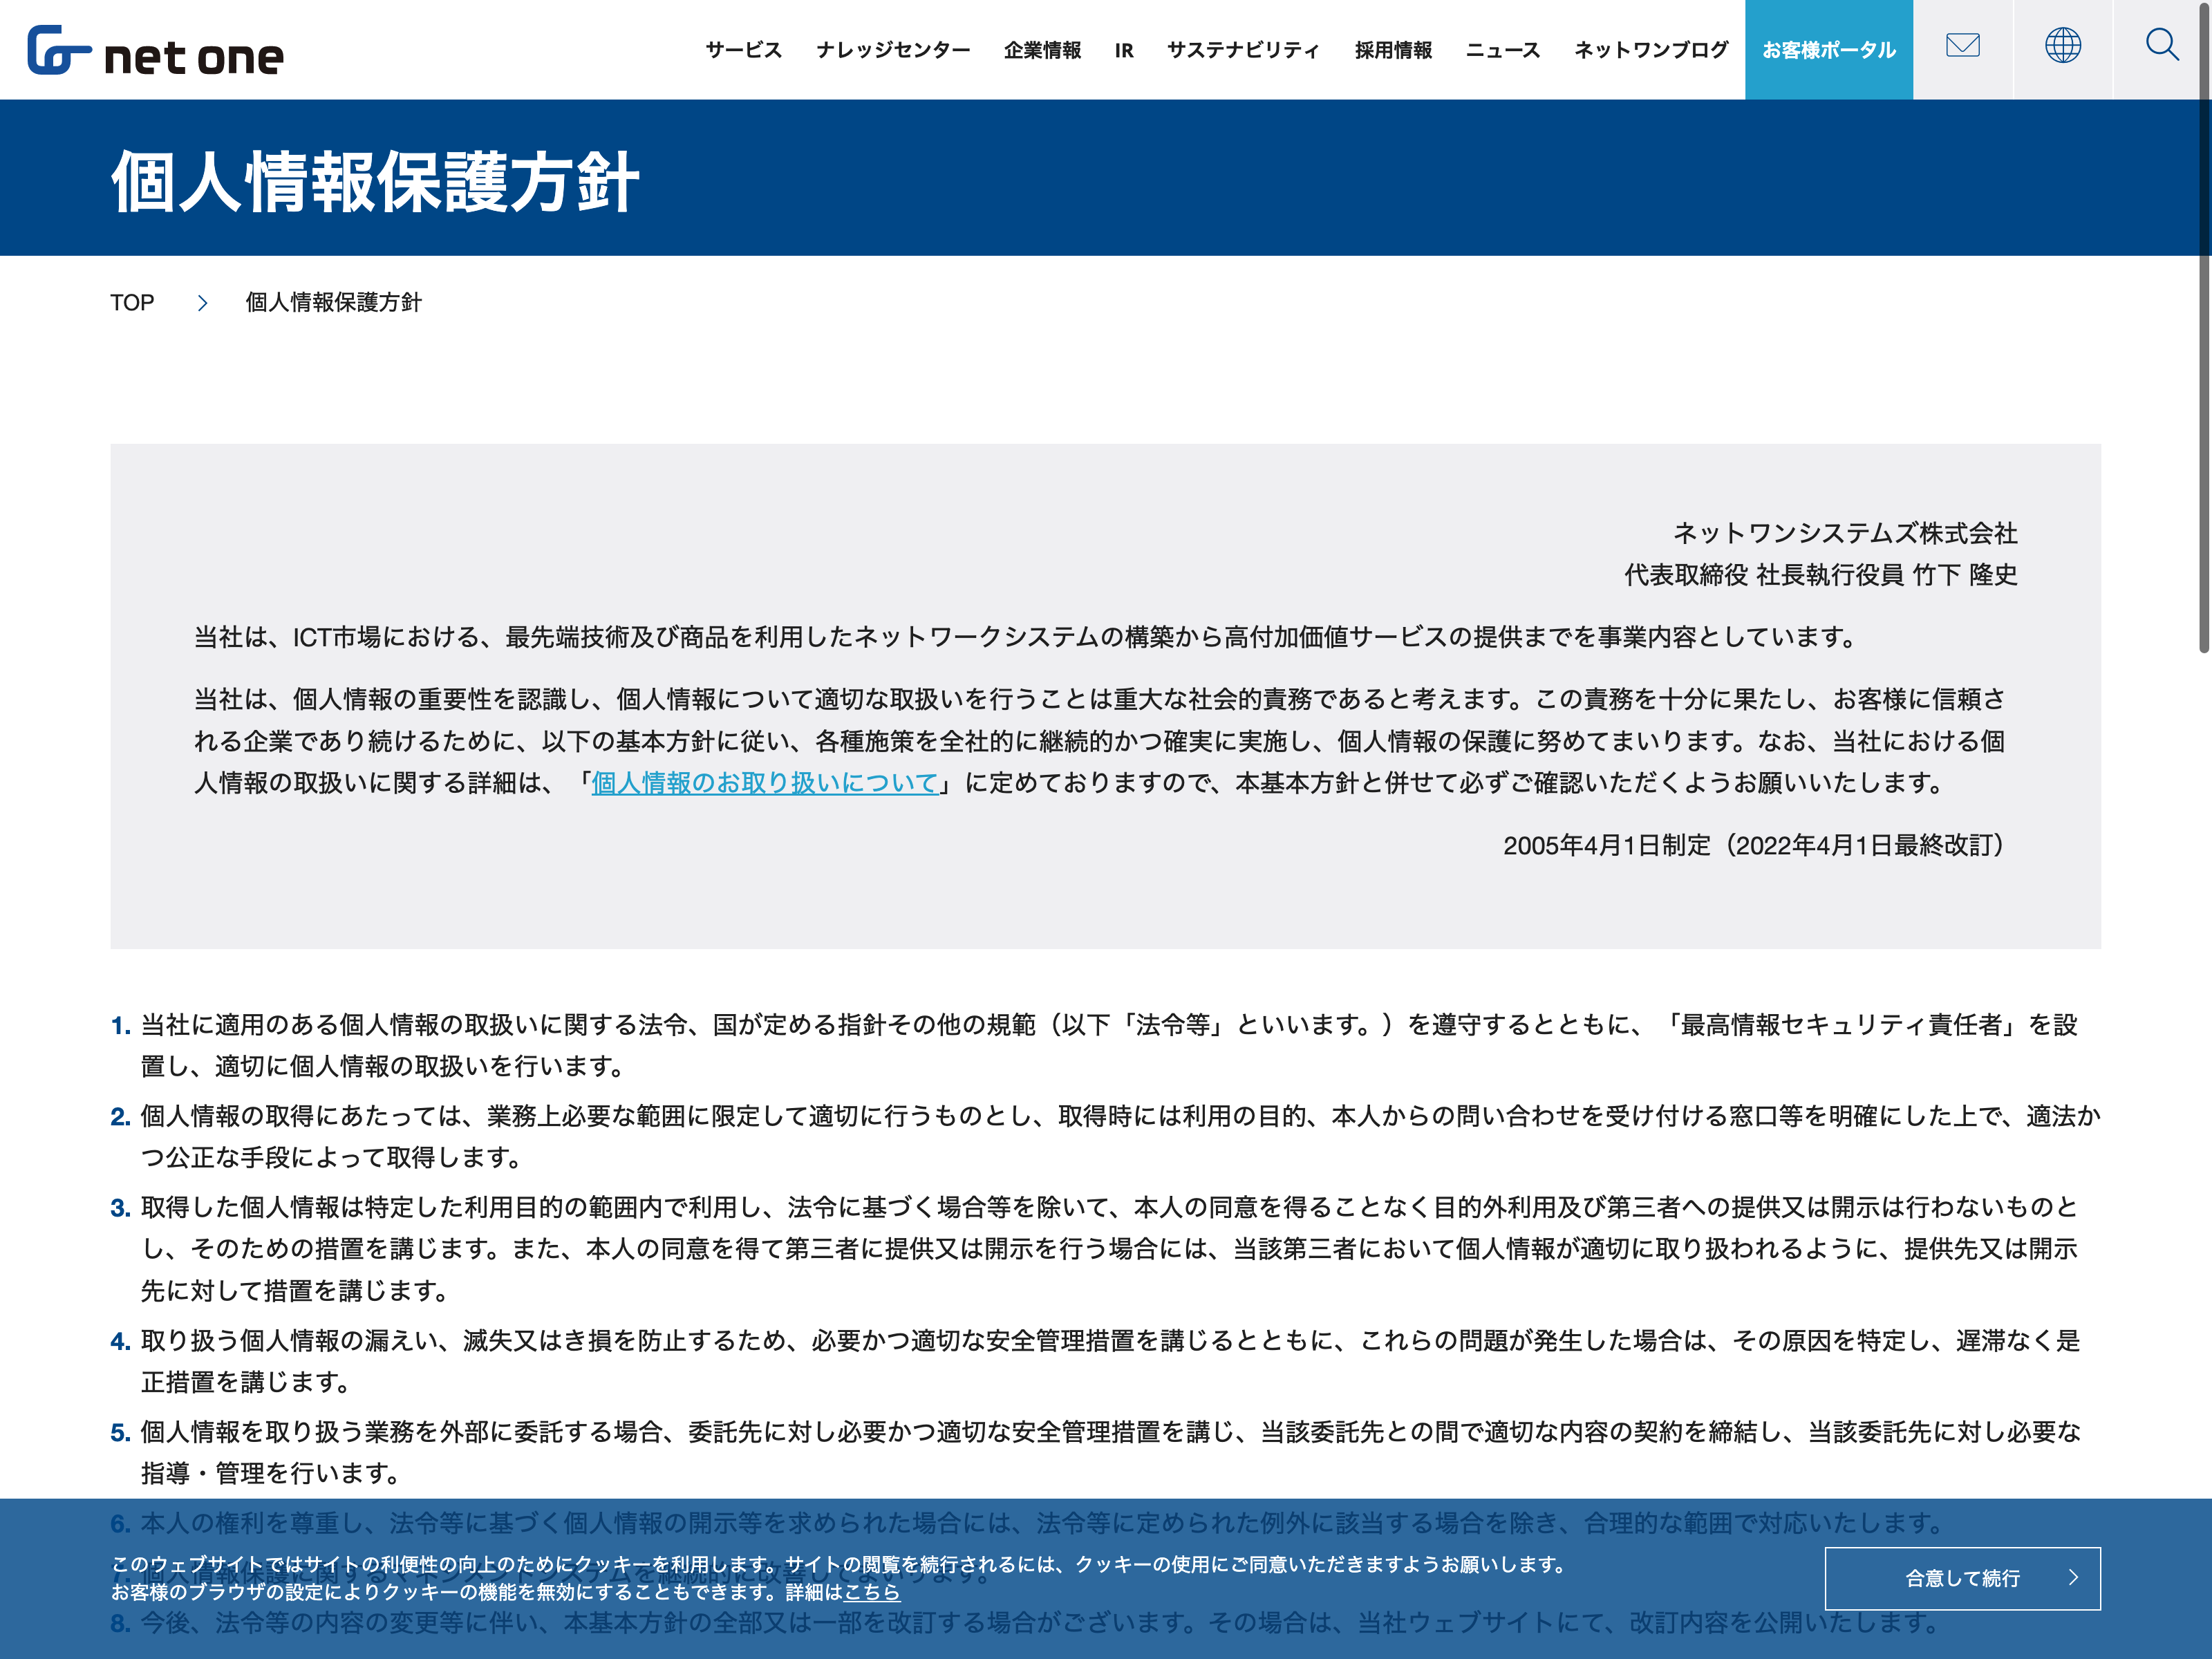Open the サービス menu
Image resolution: width=2212 pixels, height=1659 pixels.
743,50
